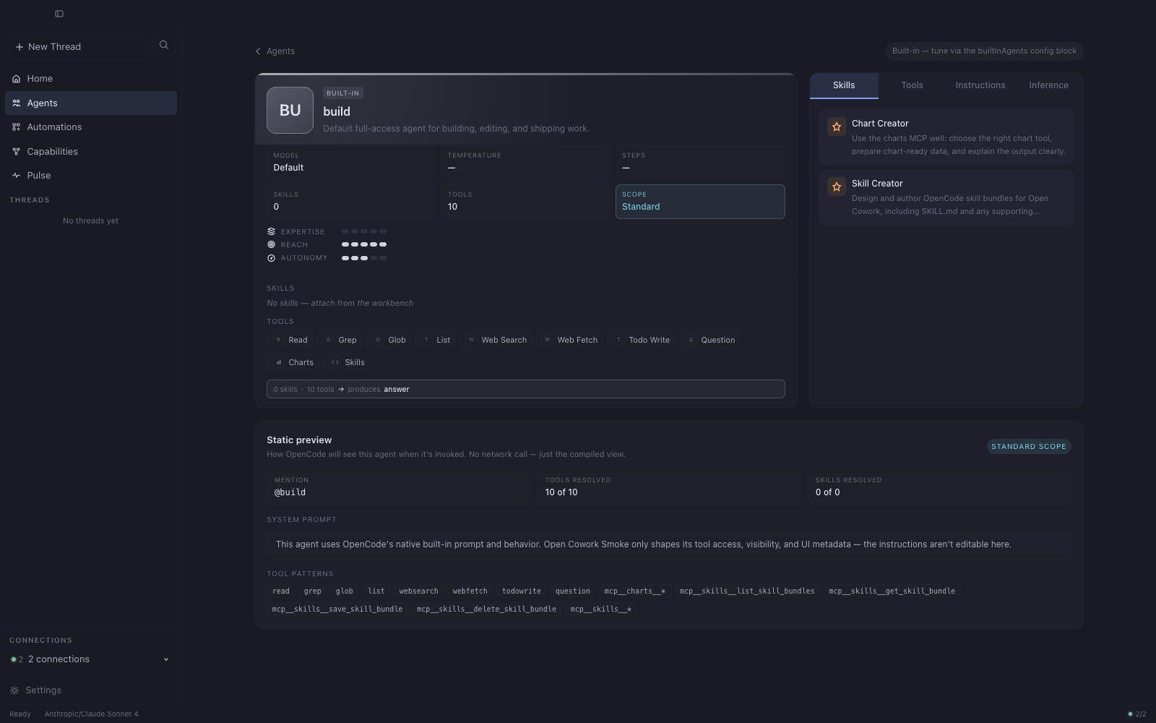
Task: Click the built-in config block notice
Action: pos(984,51)
